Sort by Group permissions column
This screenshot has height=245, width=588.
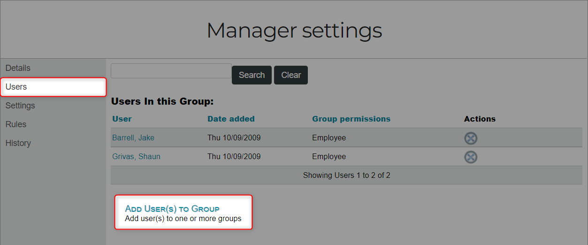point(351,119)
